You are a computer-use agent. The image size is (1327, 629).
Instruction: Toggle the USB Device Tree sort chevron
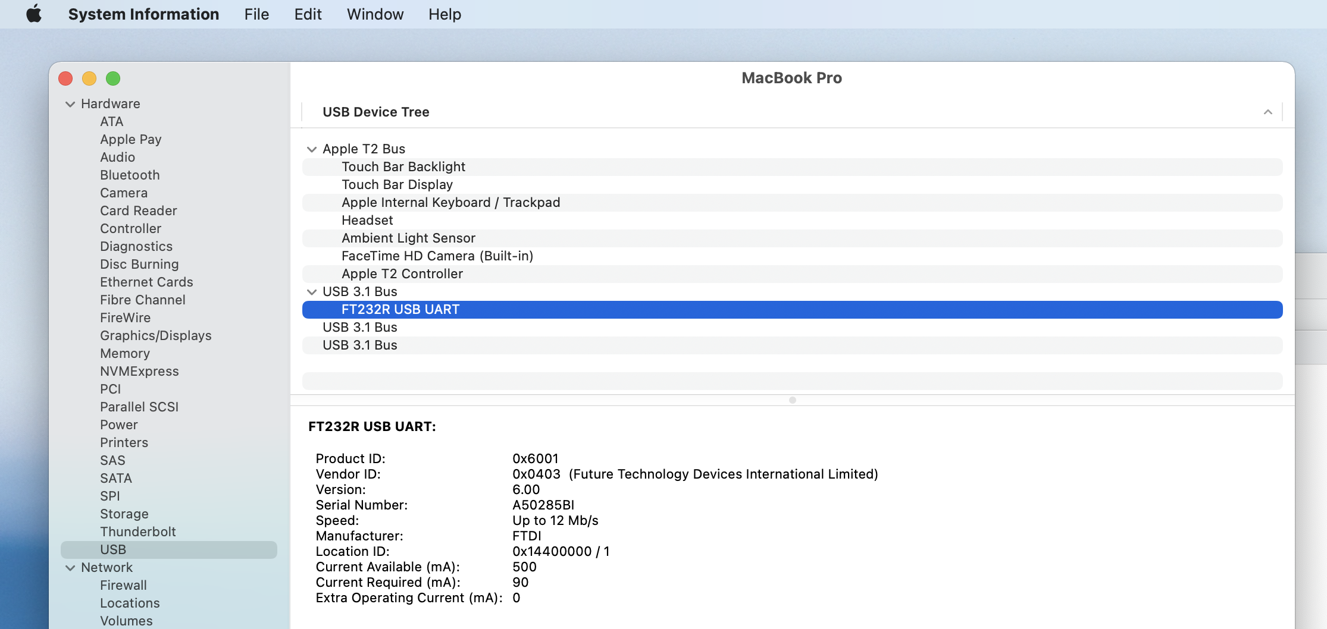point(1267,112)
